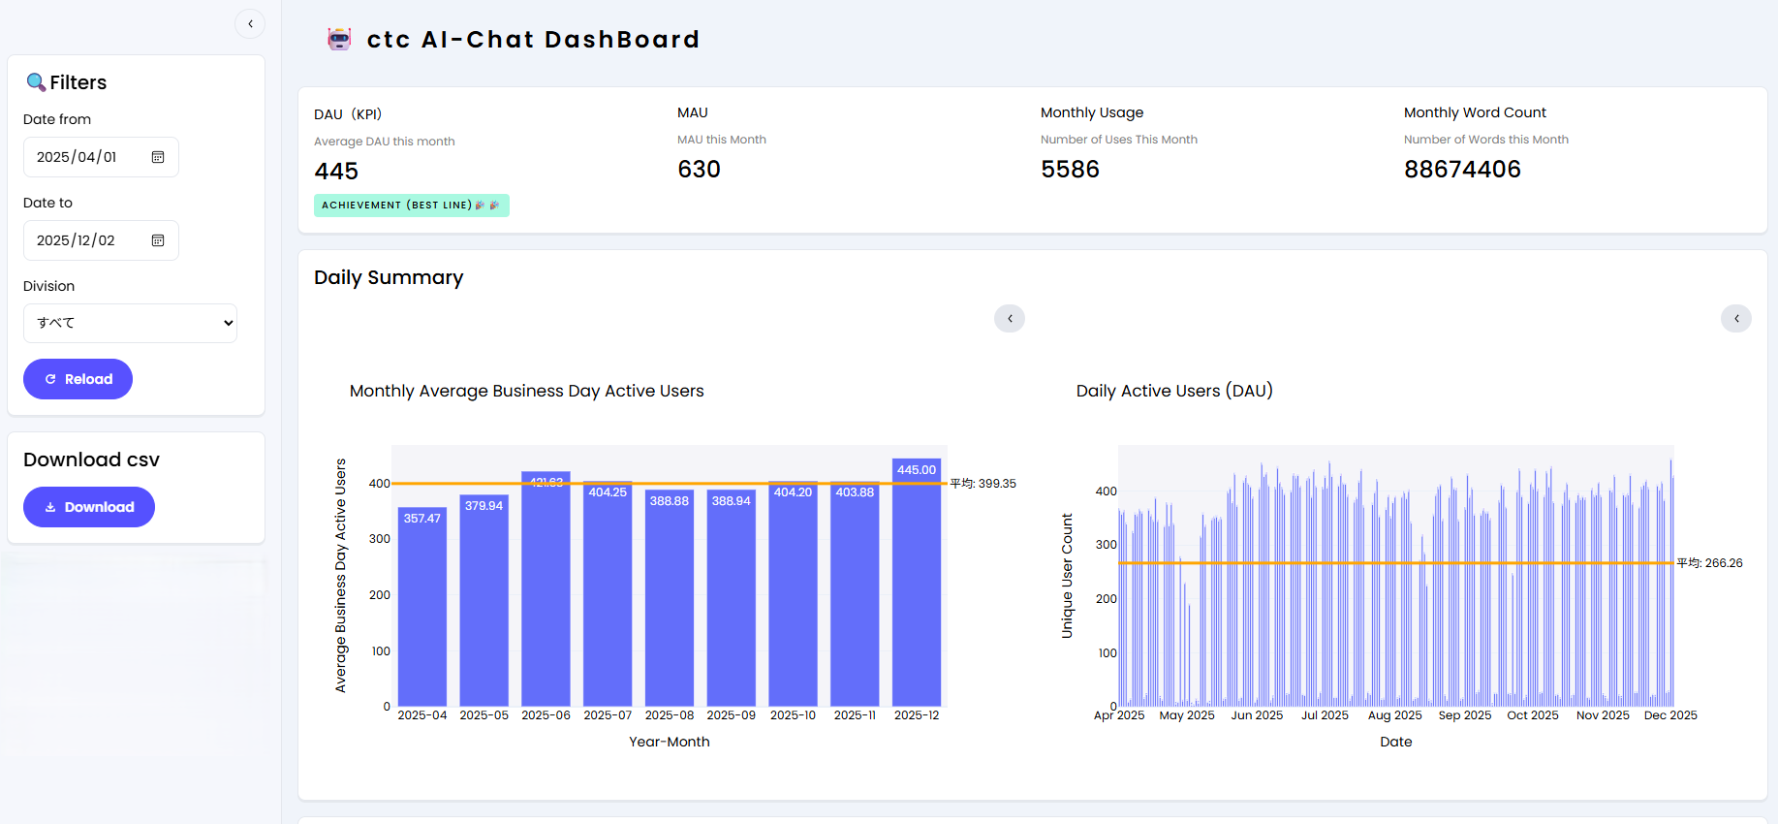This screenshot has height=824, width=1778.
Task: Open the calendar picker for Date to
Action: [x=158, y=240]
